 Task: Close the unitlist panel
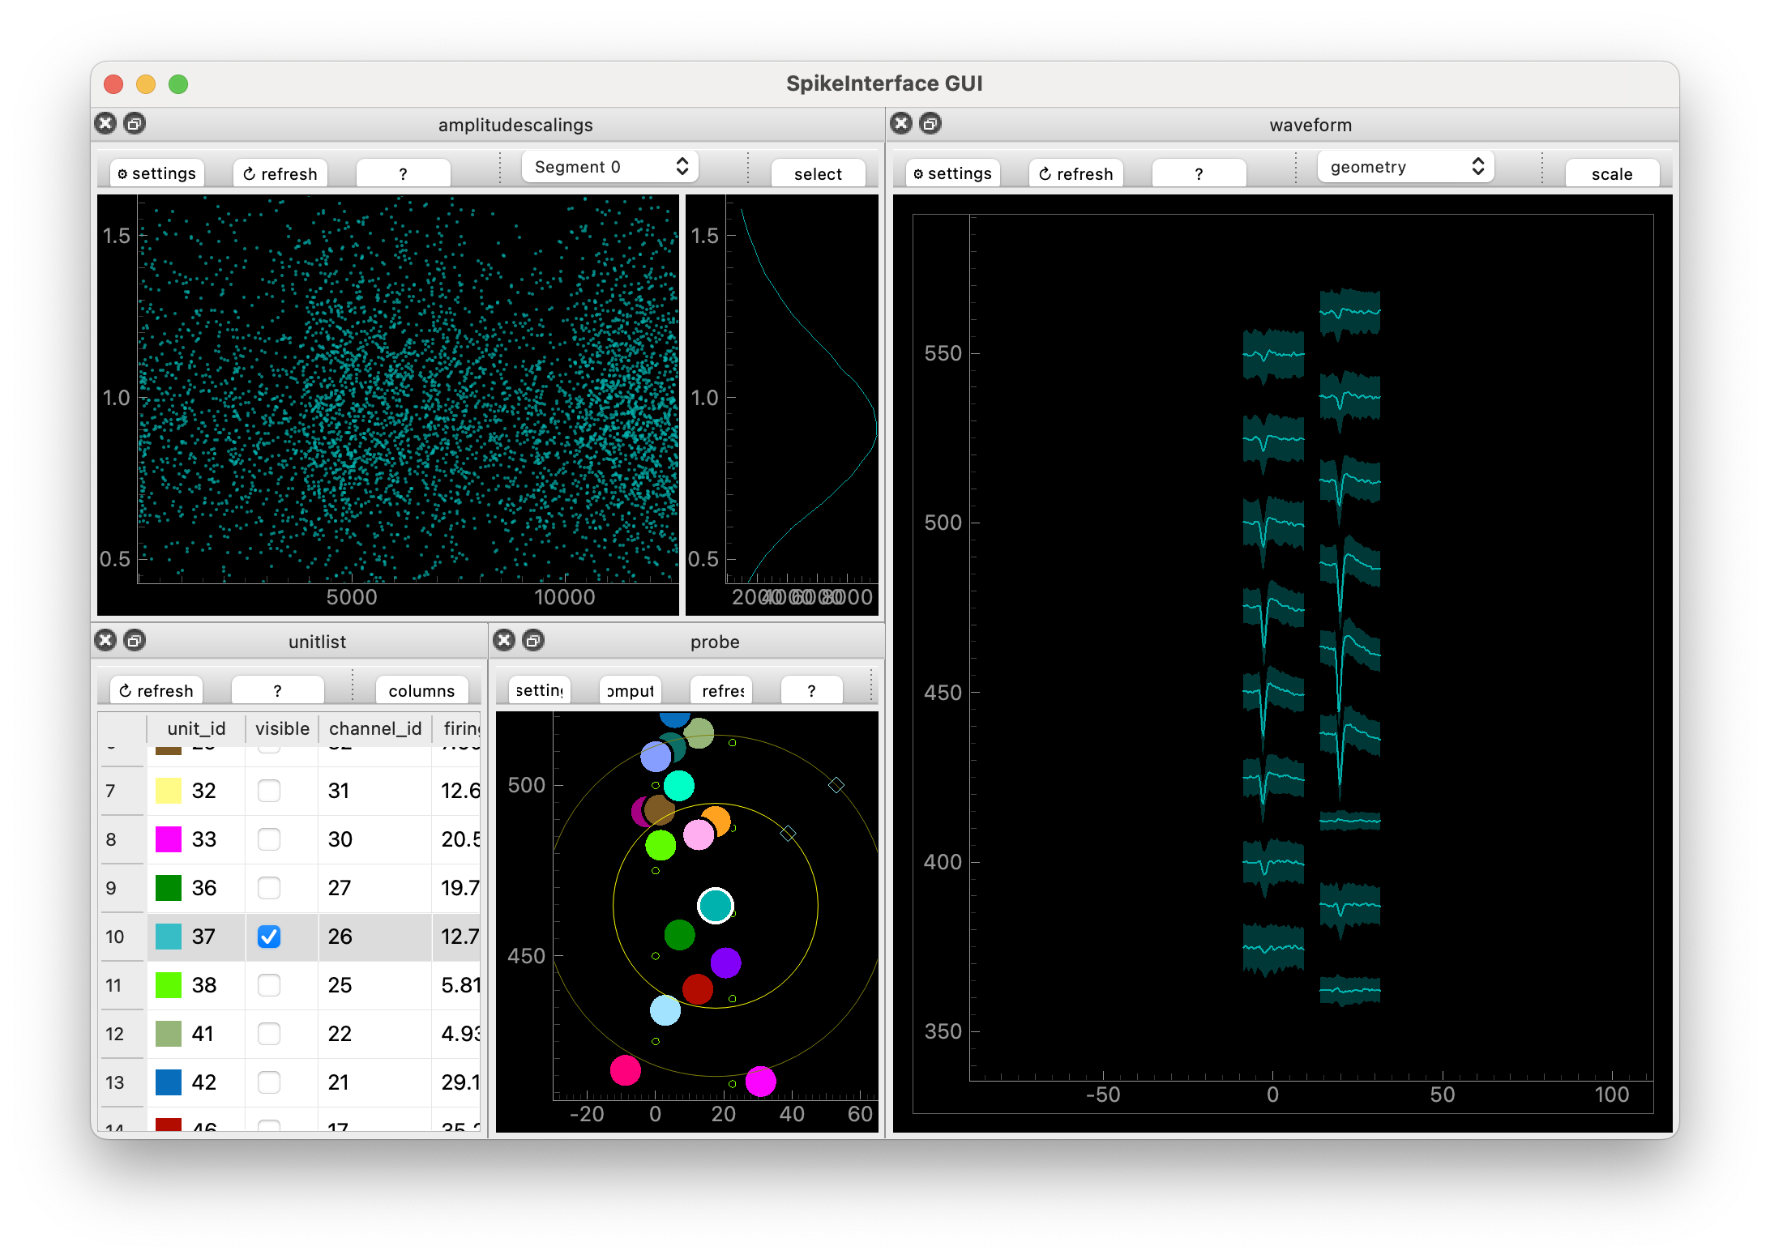pyautogui.click(x=105, y=641)
